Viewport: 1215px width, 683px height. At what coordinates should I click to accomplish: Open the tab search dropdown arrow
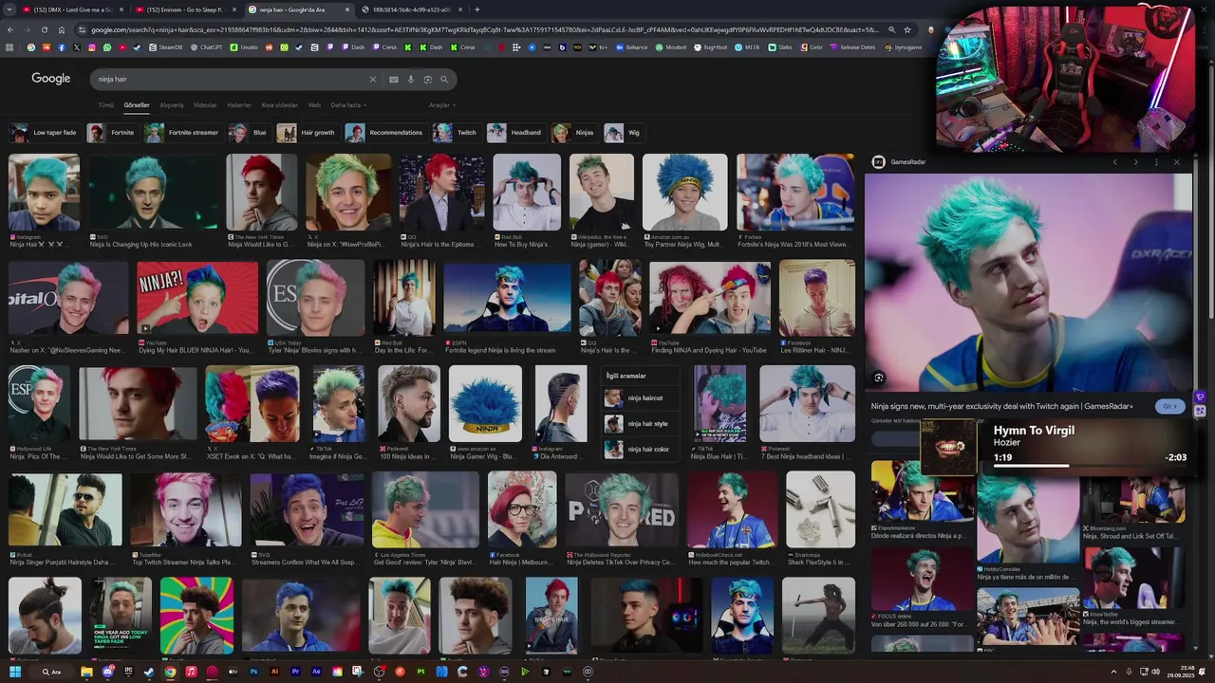coord(10,9)
